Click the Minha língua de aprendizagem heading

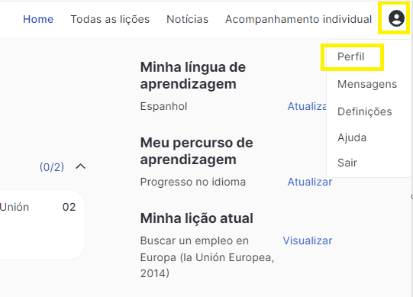click(193, 76)
